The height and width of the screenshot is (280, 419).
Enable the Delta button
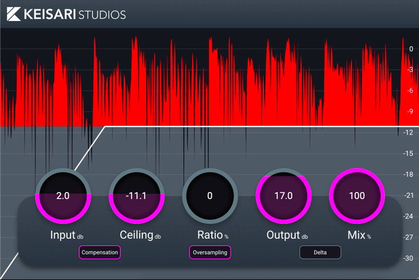click(x=320, y=252)
